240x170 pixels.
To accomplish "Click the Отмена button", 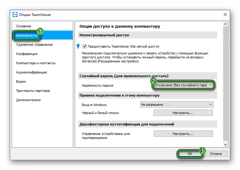I will pyautogui.click(x=216, y=154).
